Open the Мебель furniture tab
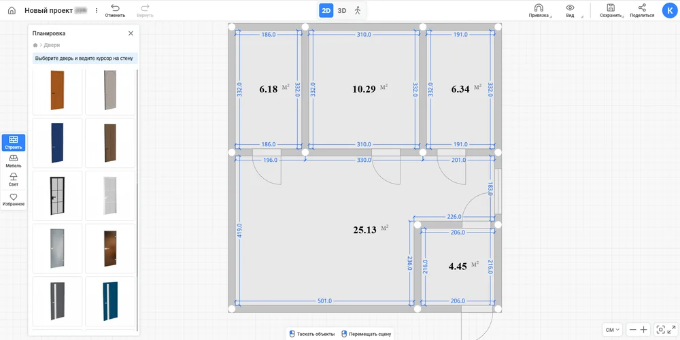680x340 pixels. (x=14, y=160)
